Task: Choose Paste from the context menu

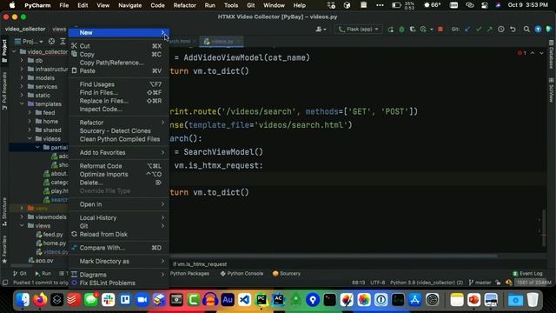Action: [118, 71]
